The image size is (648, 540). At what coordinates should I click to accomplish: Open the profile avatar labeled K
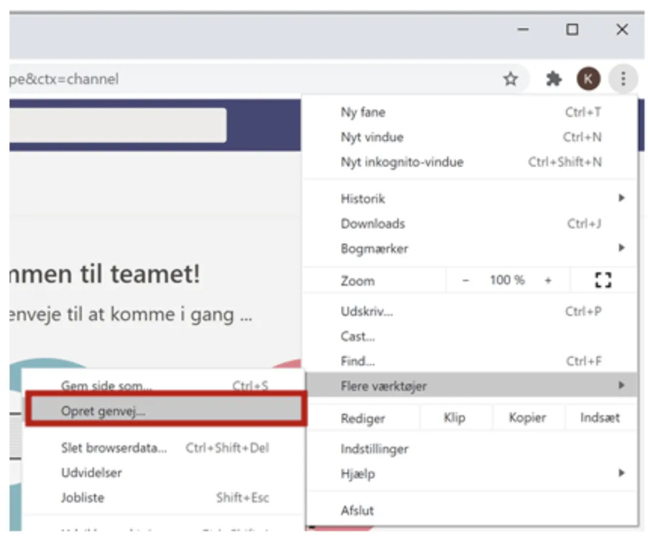pos(588,79)
